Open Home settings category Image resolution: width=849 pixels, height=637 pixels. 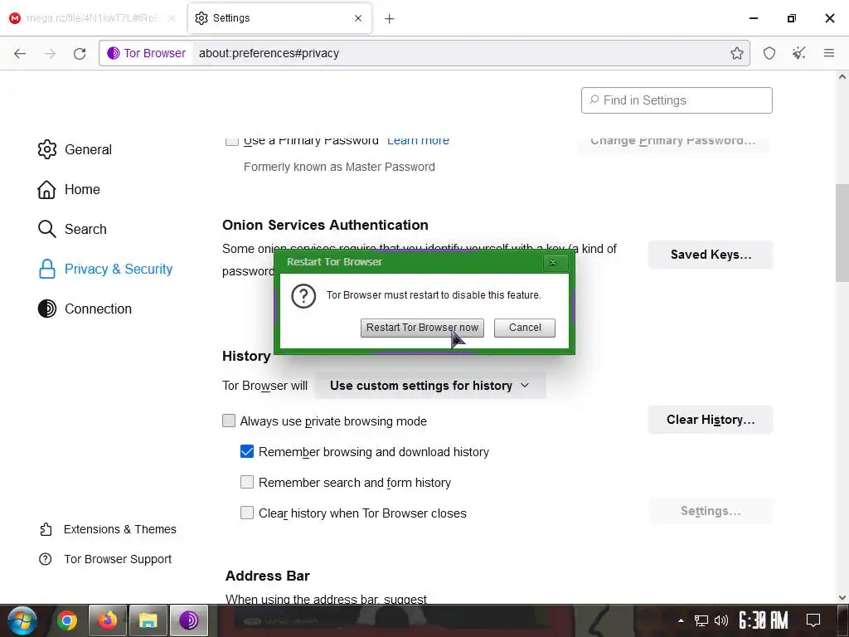point(69,190)
